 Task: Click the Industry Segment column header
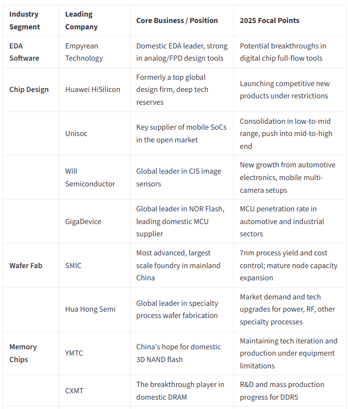[24, 21]
